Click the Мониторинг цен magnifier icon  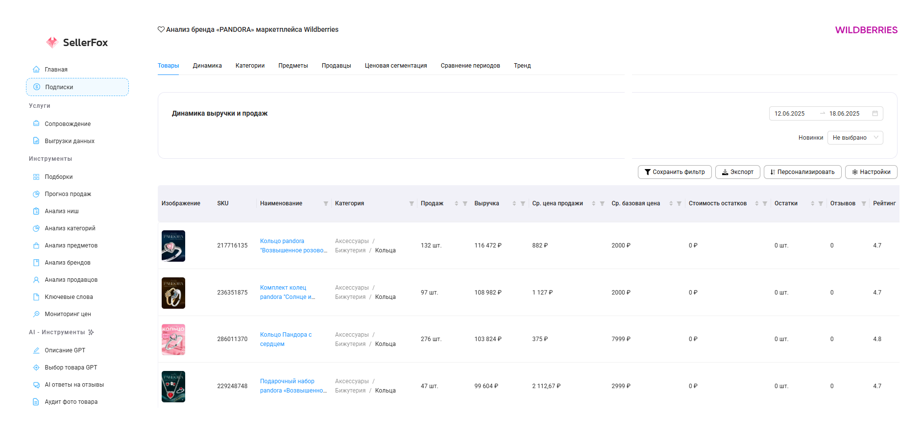point(36,314)
